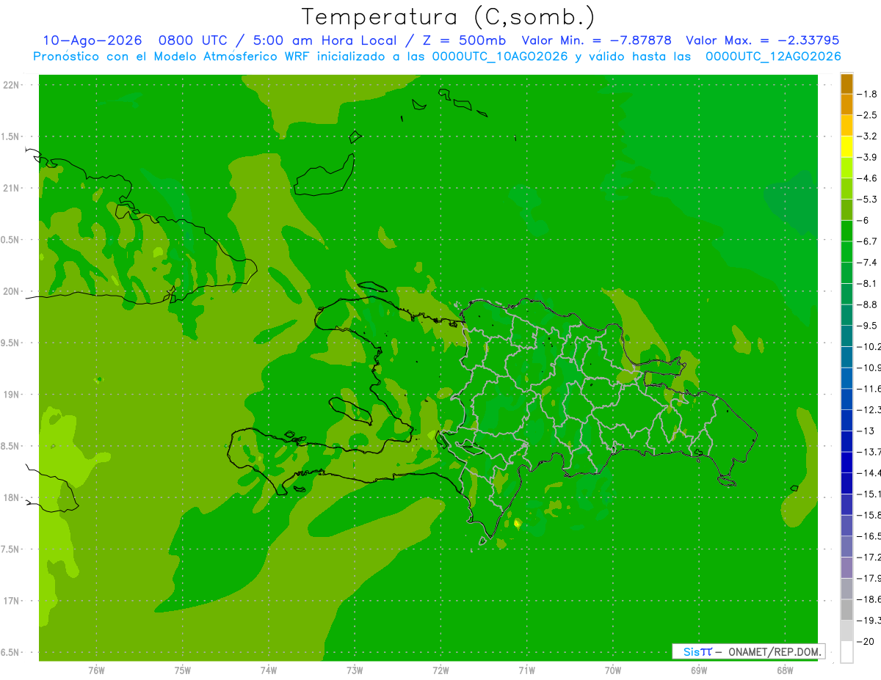Viewport: 881px width, 680px height.
Task: Click the "22N" latitude label
Action: click(x=12, y=85)
